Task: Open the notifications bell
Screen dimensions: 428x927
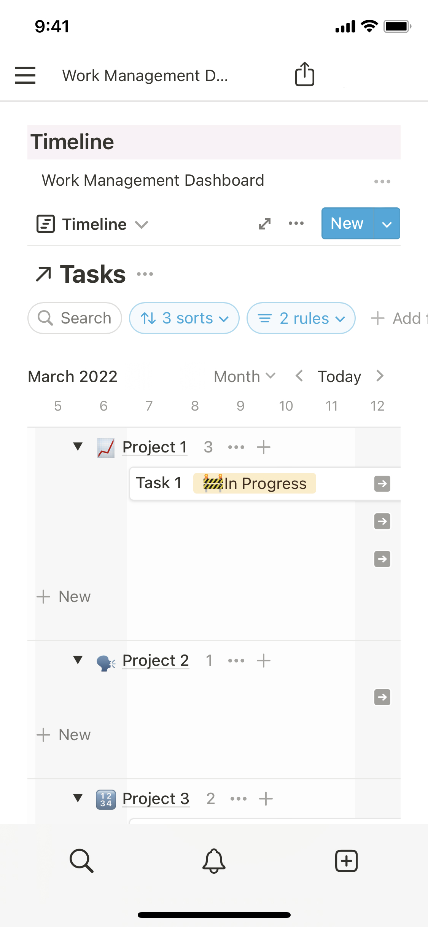Action: (214, 861)
